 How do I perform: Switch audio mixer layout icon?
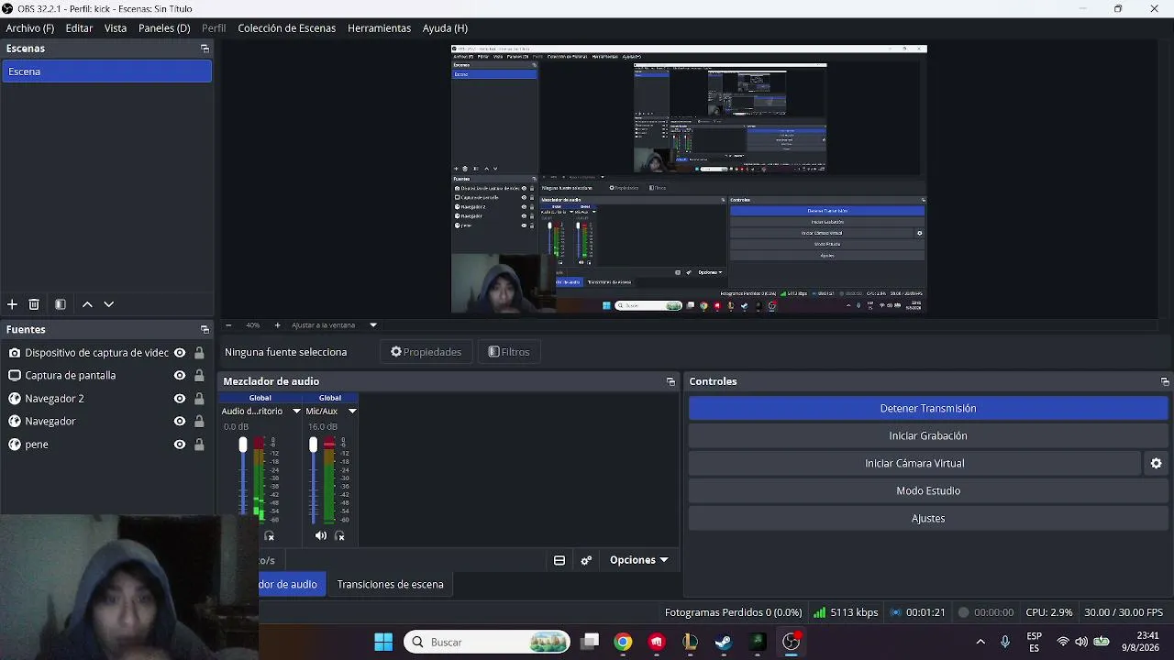pos(559,560)
